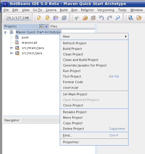The image size is (145, 154).
Task: Select the mavencall tree item
Action: pyautogui.click(x=29, y=43)
